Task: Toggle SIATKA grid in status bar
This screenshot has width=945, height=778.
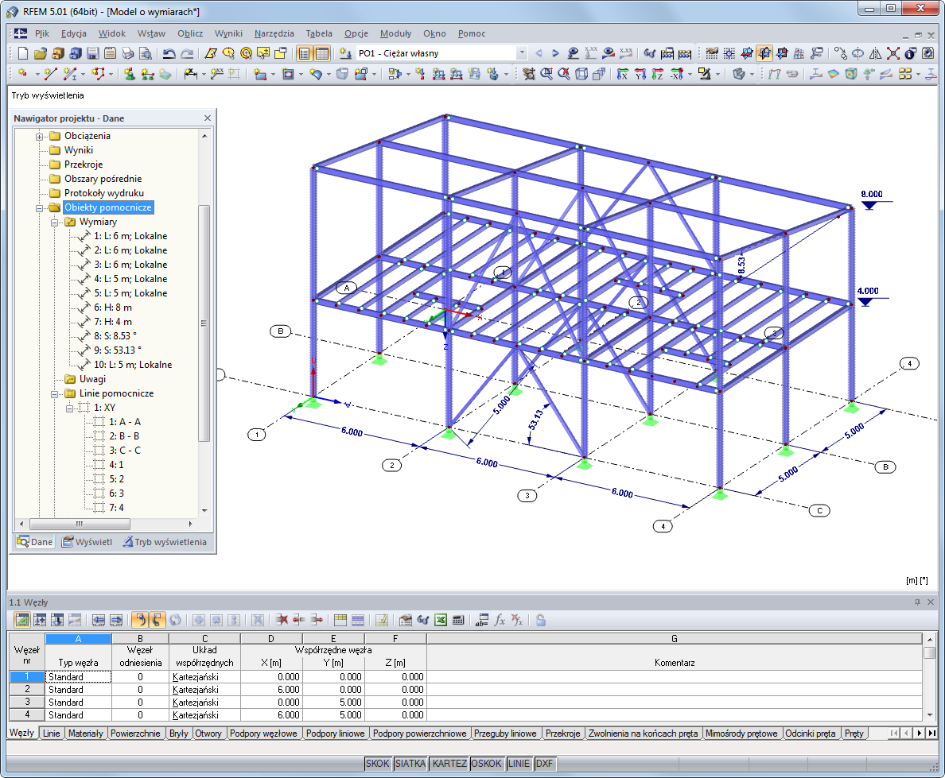Action: 410,764
